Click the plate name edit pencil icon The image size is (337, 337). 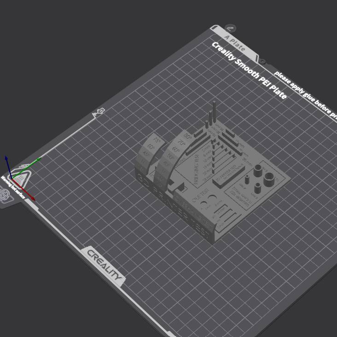pyautogui.click(x=231, y=28)
